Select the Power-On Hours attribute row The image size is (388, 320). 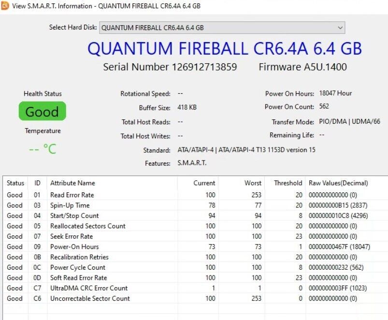[x=196, y=247]
